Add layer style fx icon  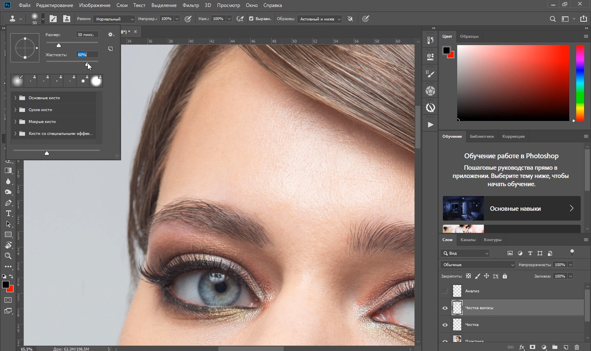[x=522, y=347]
